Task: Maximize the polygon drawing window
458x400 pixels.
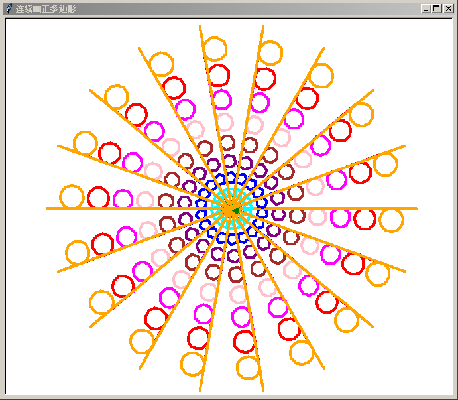Action: 436,9
